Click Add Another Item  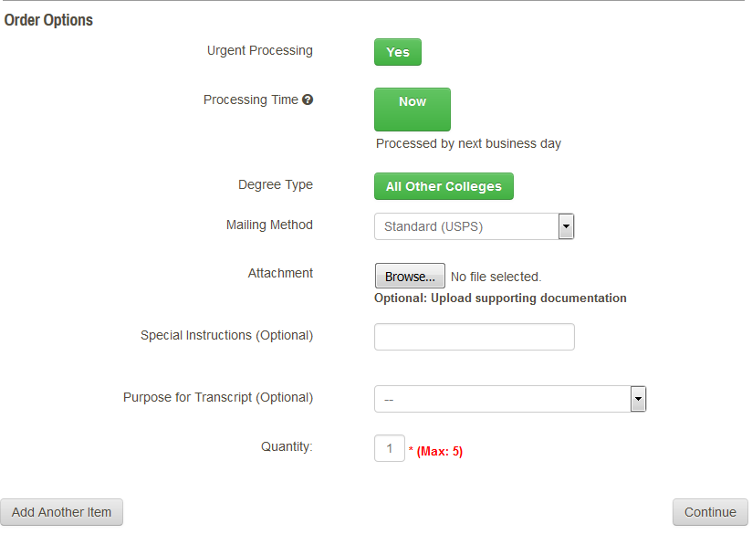pos(61,512)
